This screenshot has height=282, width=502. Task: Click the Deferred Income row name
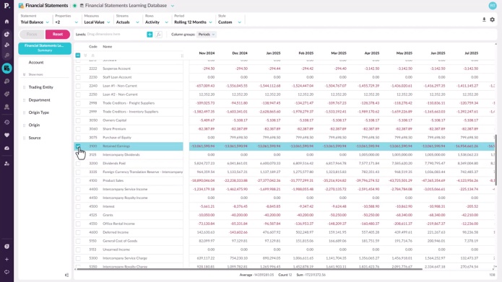click(x=116, y=232)
